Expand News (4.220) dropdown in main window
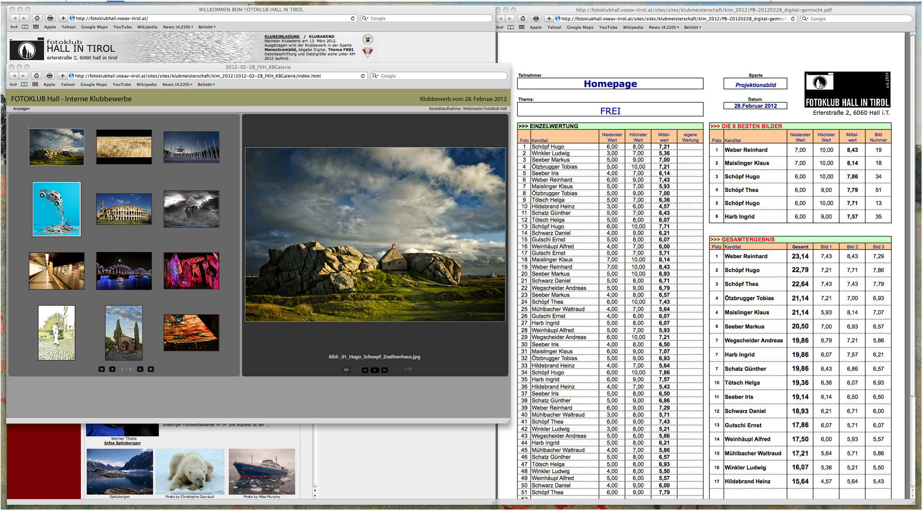 coord(179,27)
